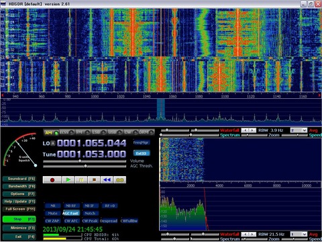Viewport: 322px width, 242px height.
Task: Start recording with the red record button
Action: [52, 180]
